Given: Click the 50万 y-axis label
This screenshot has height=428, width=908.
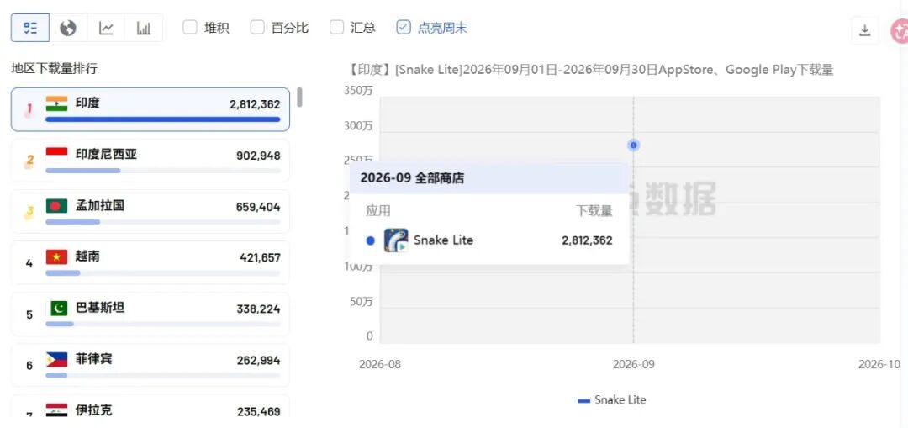Looking at the screenshot, I should (362, 302).
